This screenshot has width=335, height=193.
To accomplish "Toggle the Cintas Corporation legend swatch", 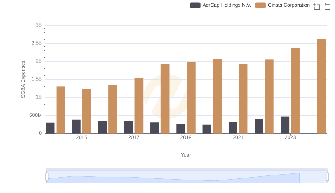I will point(260,5).
